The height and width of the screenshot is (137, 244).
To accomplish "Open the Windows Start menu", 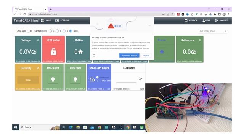I will [x=16, y=127].
